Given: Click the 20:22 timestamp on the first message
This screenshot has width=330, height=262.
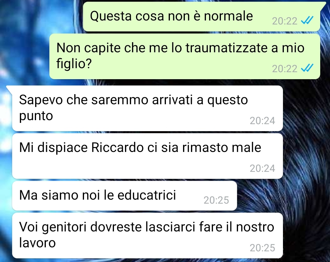Looking at the screenshot, I should [x=284, y=21].
